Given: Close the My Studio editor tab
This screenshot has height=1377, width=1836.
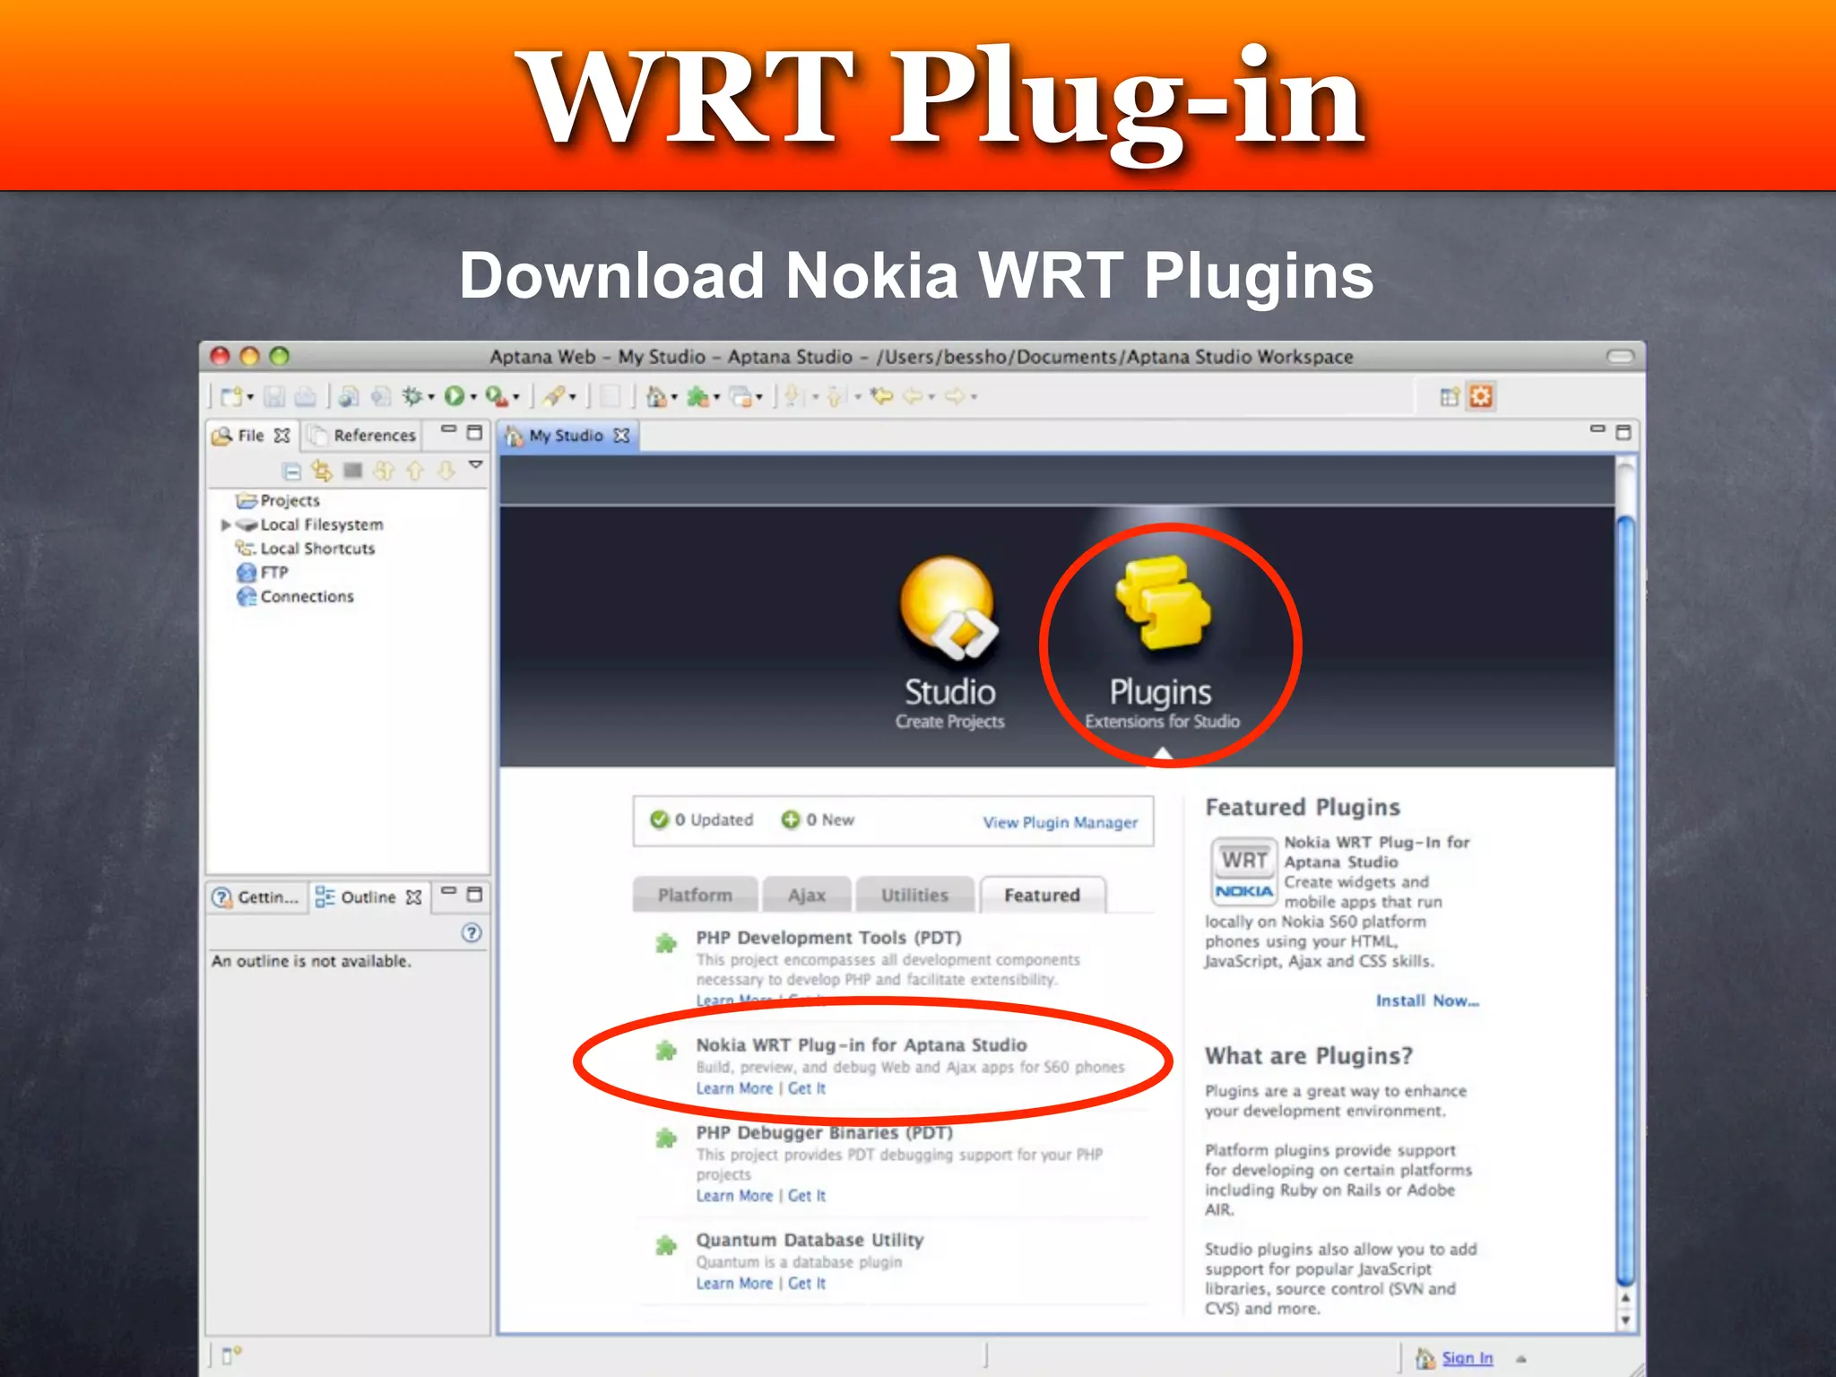Looking at the screenshot, I should 621,436.
